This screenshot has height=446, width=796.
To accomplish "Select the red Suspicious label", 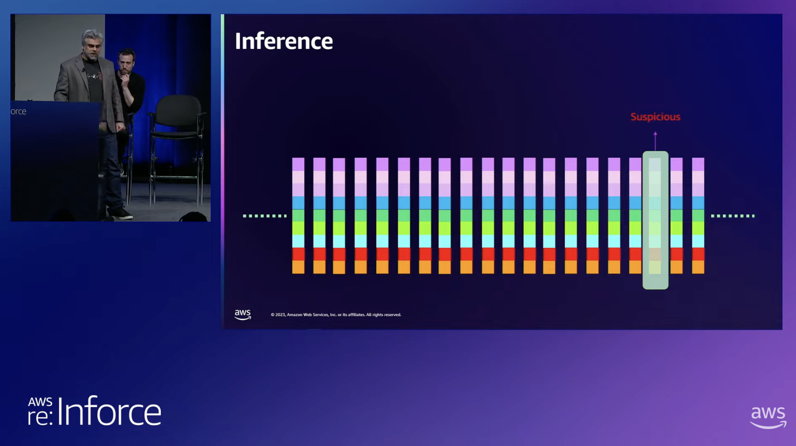I will coord(655,117).
